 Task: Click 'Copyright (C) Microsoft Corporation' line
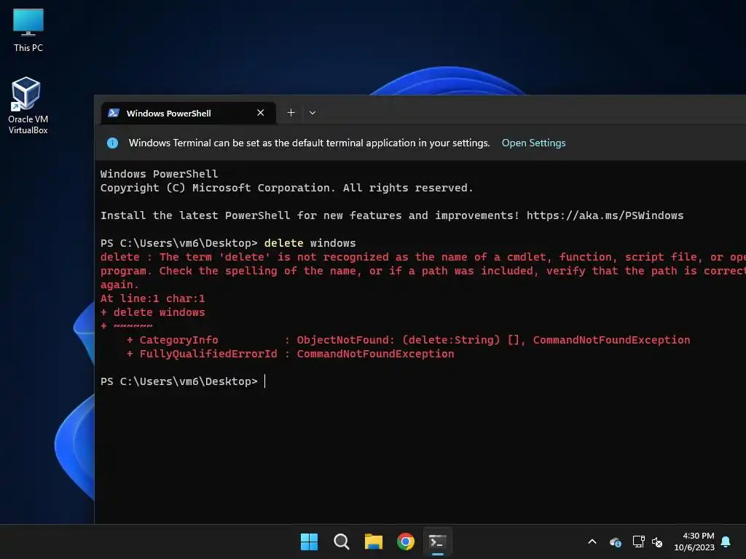pos(286,188)
